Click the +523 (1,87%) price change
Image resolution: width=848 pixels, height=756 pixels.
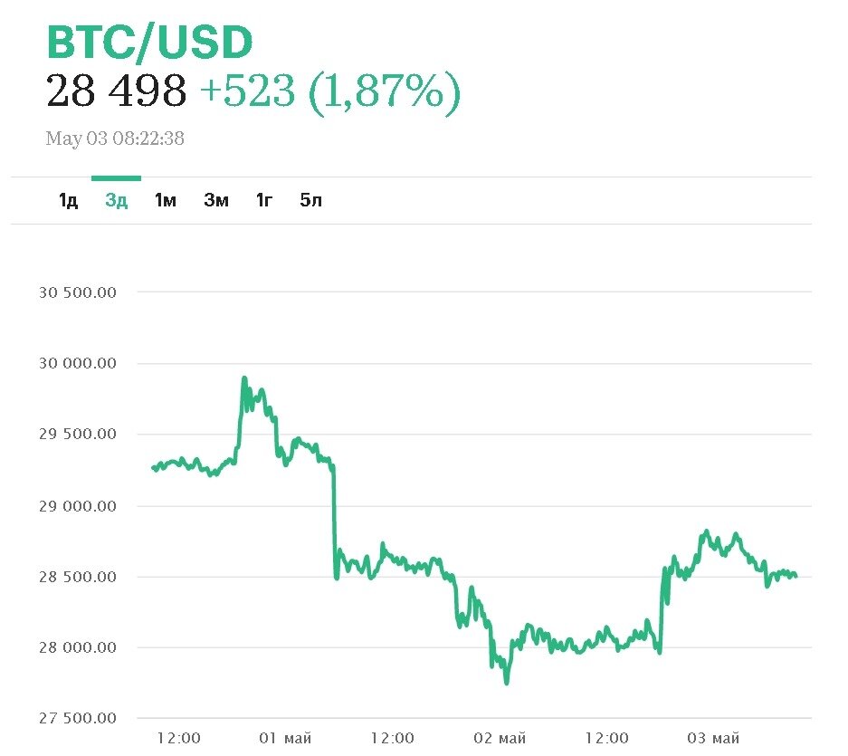pyautogui.click(x=329, y=91)
